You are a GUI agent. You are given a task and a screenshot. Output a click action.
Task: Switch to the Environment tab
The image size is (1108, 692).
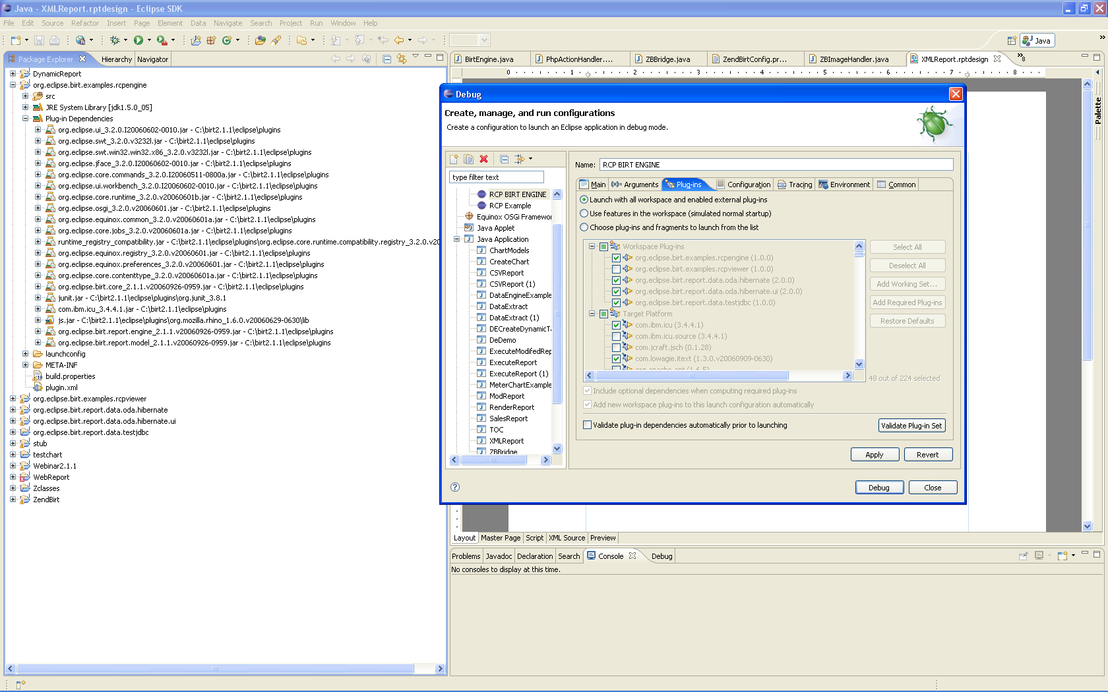844,185
